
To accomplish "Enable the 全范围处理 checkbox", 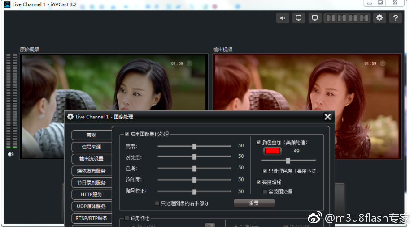I will pyautogui.click(x=265, y=191).
